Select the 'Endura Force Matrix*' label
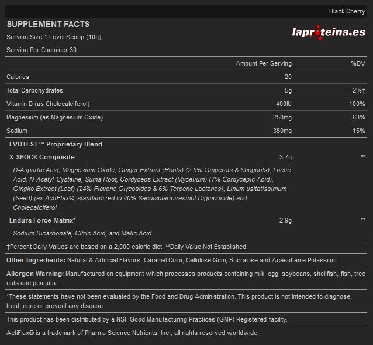 [x=42, y=220]
